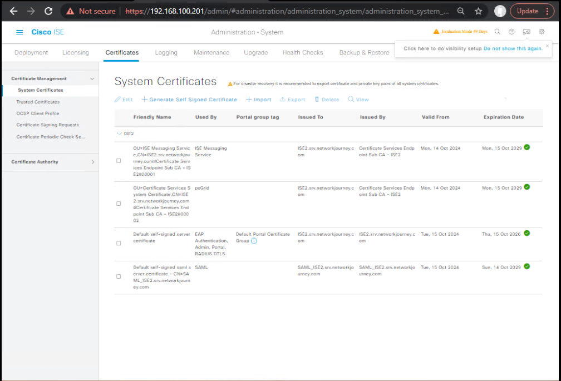Click the 'Click here to do visibility setup' text
The width and height of the screenshot is (561, 381).
(442, 48)
